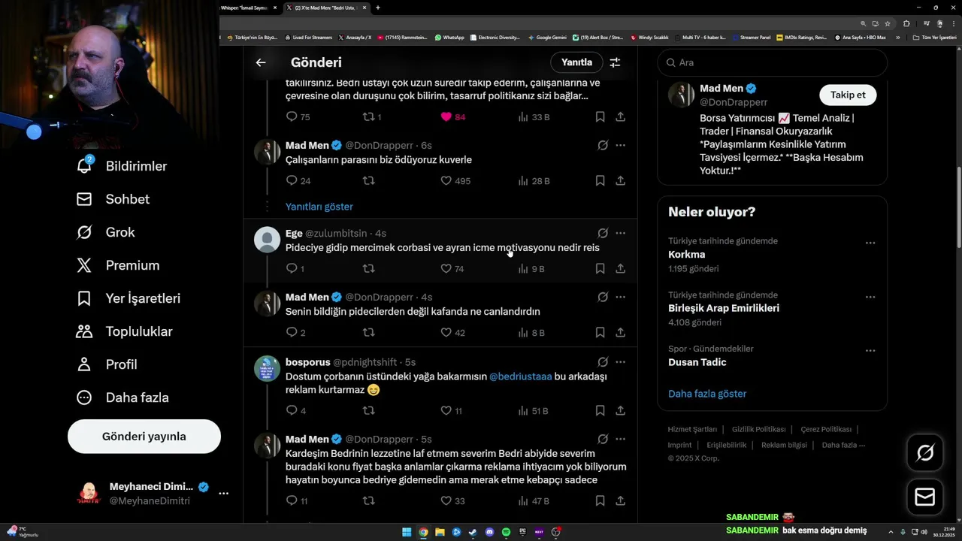Open more options on Ege's reply
The image size is (962, 541).
(x=621, y=233)
